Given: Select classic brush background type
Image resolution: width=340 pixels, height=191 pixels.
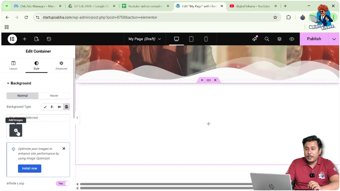Looking at the screenshot, I should point(45,107).
